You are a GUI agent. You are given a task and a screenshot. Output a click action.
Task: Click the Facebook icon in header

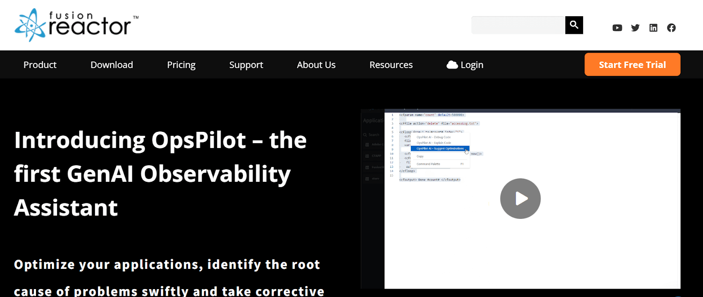671,28
